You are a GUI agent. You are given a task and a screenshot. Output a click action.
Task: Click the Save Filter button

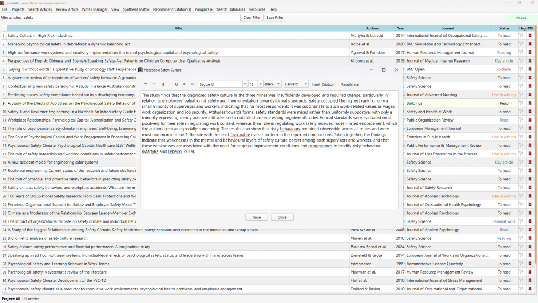[x=275, y=17]
